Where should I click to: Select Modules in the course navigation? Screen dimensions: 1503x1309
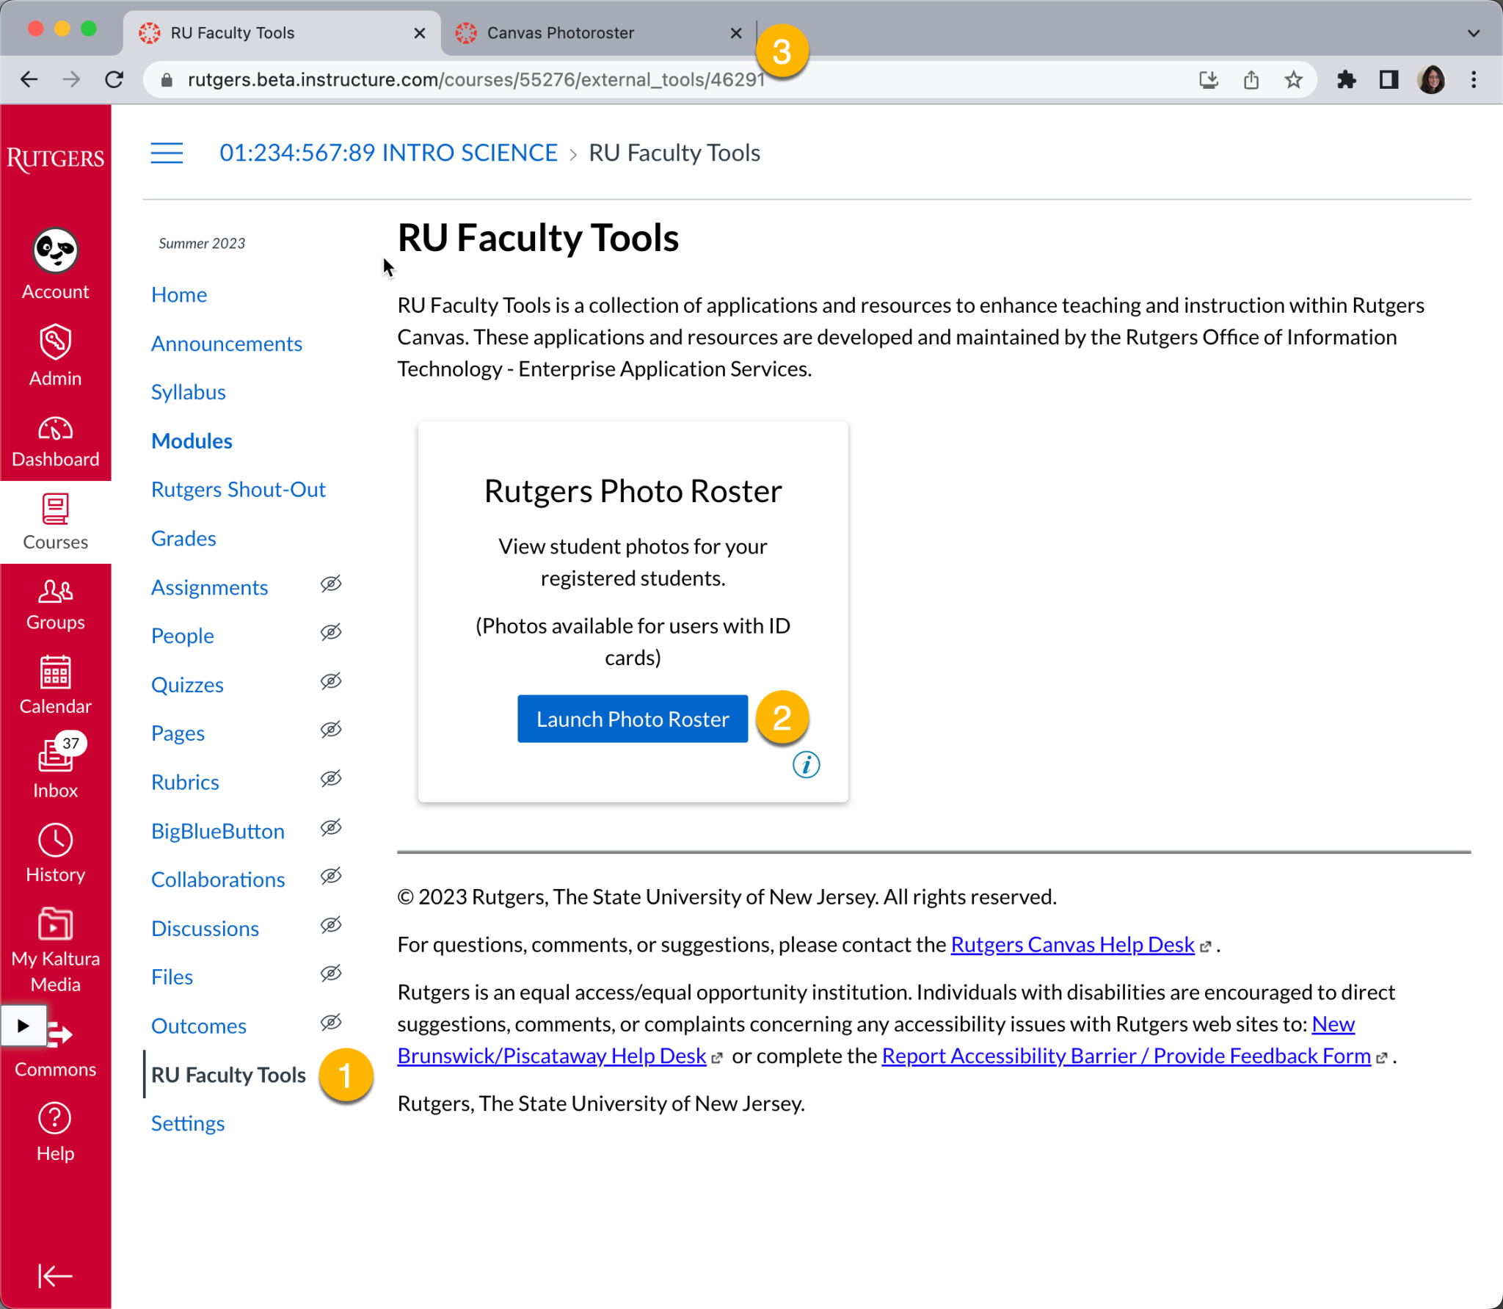pos(192,440)
